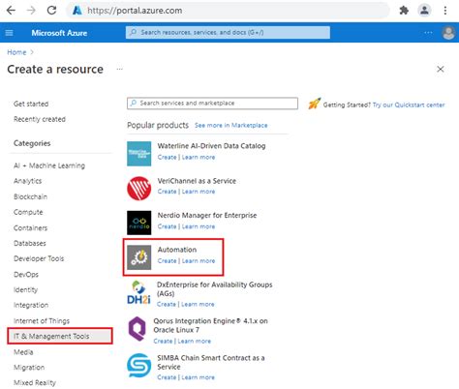Click the Nerdio Manager product logo
Image resolution: width=459 pixels, height=389 pixels.
pos(138,223)
